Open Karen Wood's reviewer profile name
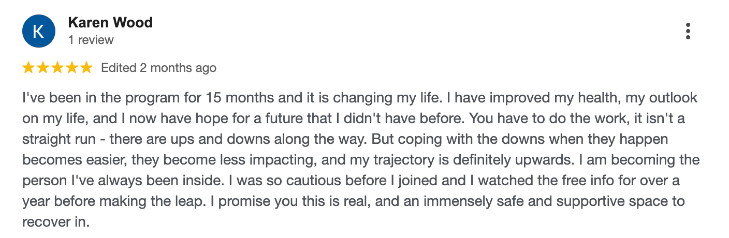The height and width of the screenshot is (238, 729). (110, 23)
